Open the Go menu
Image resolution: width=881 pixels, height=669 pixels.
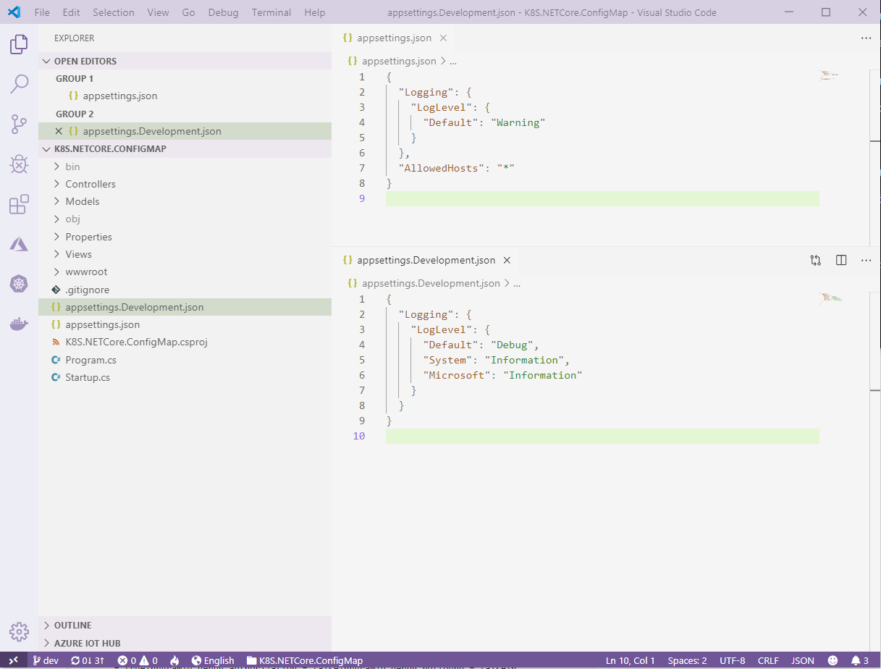coord(188,12)
